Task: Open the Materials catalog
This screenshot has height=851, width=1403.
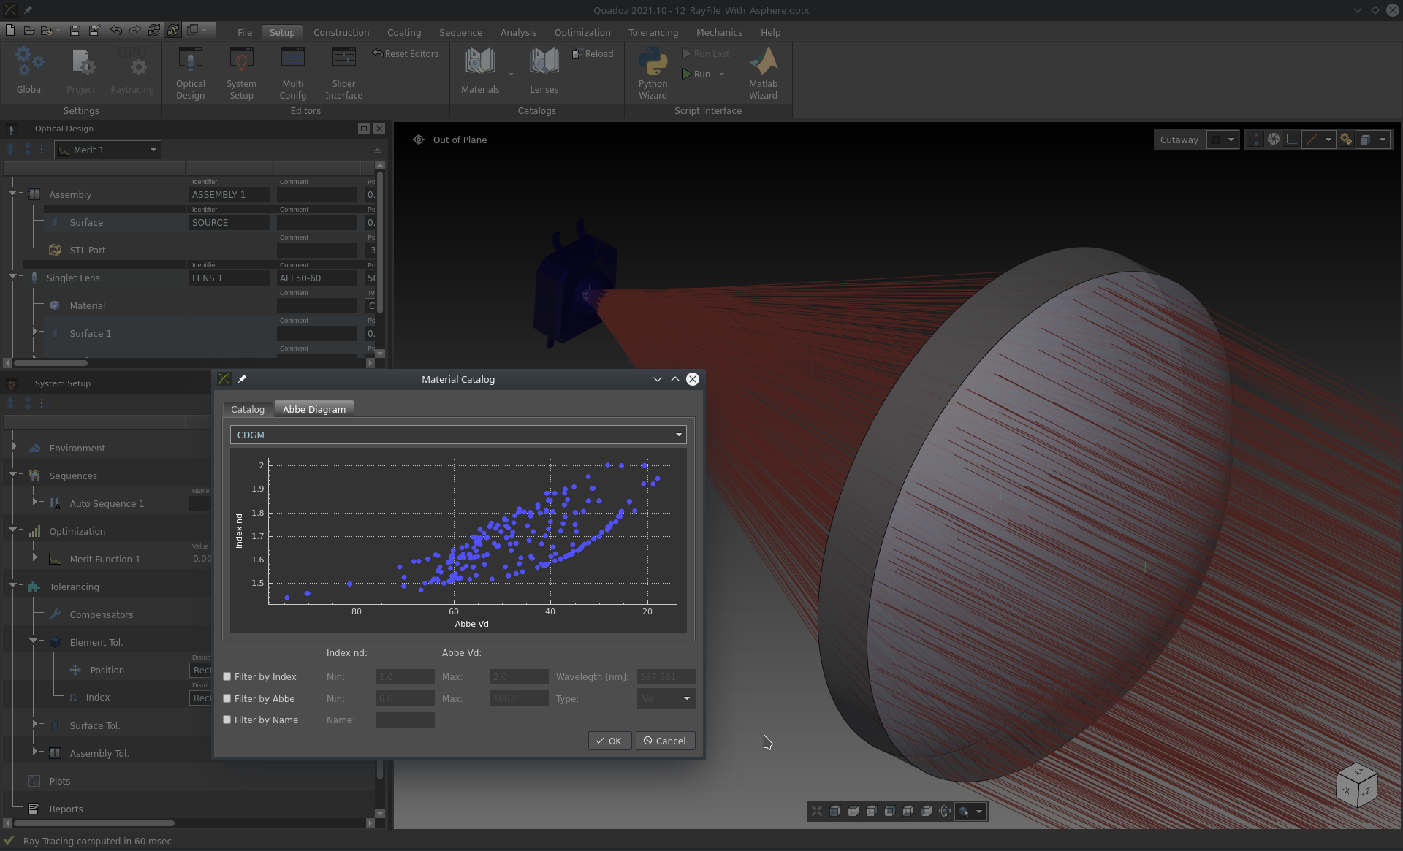Action: click(480, 70)
